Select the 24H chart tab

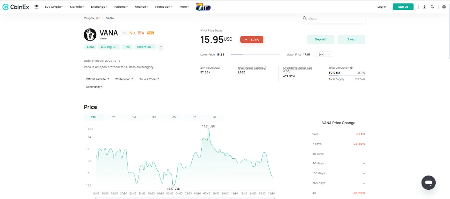[94, 117]
